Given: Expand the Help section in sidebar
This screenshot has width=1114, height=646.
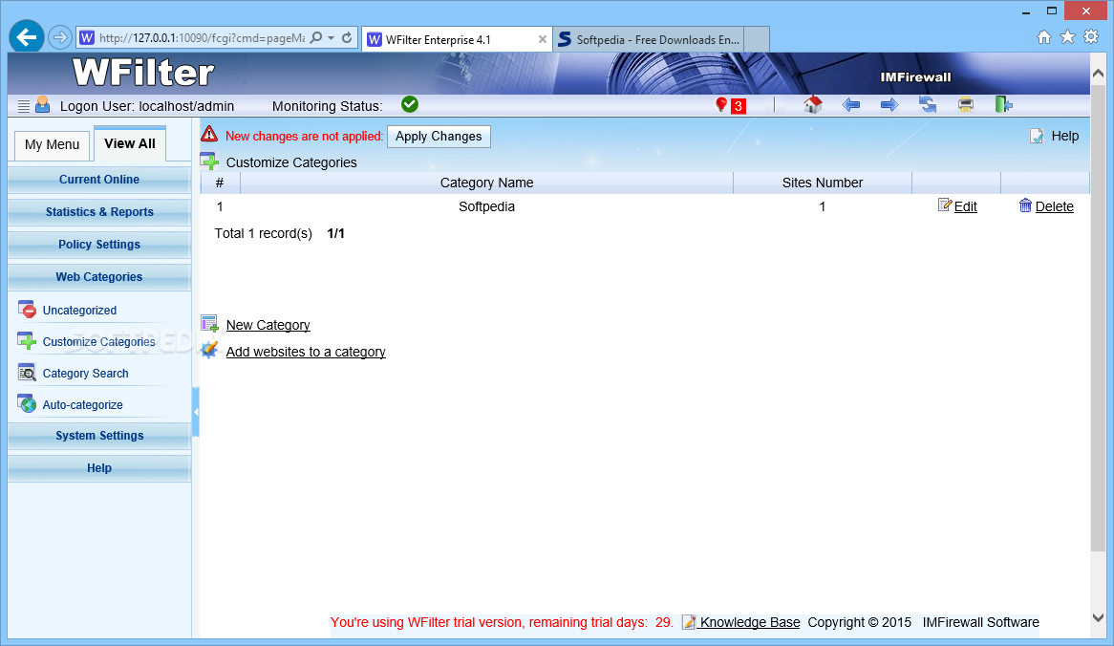Looking at the screenshot, I should click(99, 468).
